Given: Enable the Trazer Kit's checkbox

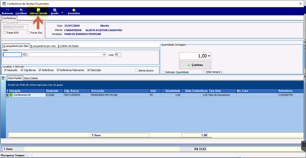Looking at the screenshot, I should (5, 33).
